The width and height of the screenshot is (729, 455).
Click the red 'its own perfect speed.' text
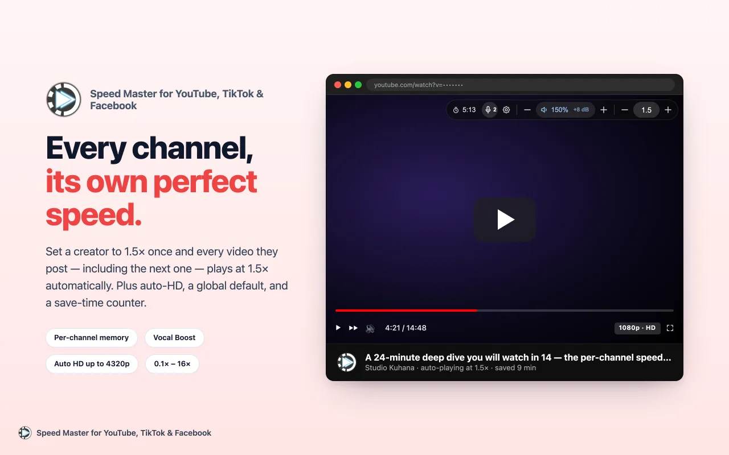pyautogui.click(x=151, y=198)
